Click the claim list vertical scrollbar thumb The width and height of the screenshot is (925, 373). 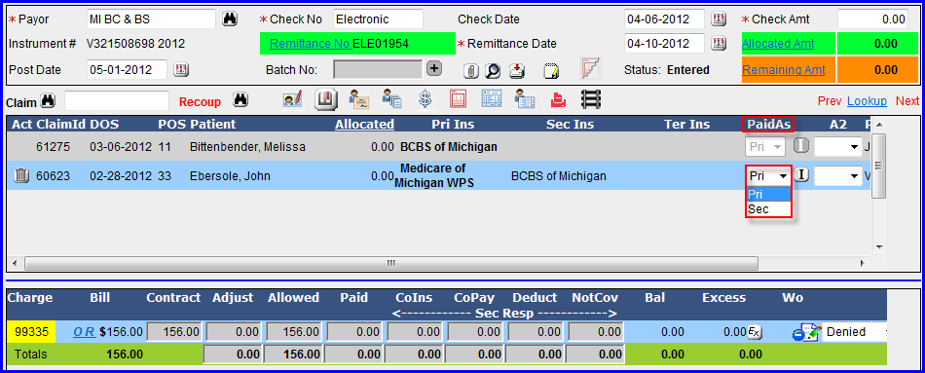pyautogui.click(x=879, y=166)
